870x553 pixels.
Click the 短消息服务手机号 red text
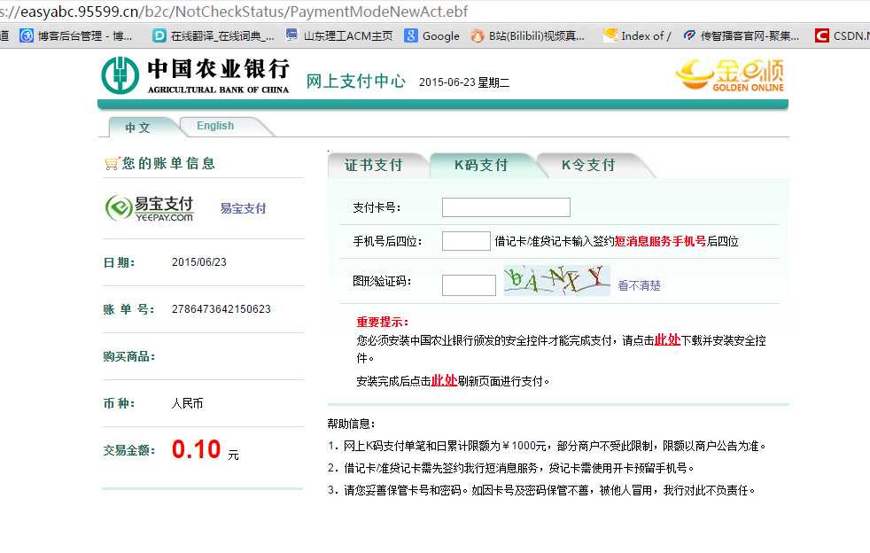pos(660,241)
